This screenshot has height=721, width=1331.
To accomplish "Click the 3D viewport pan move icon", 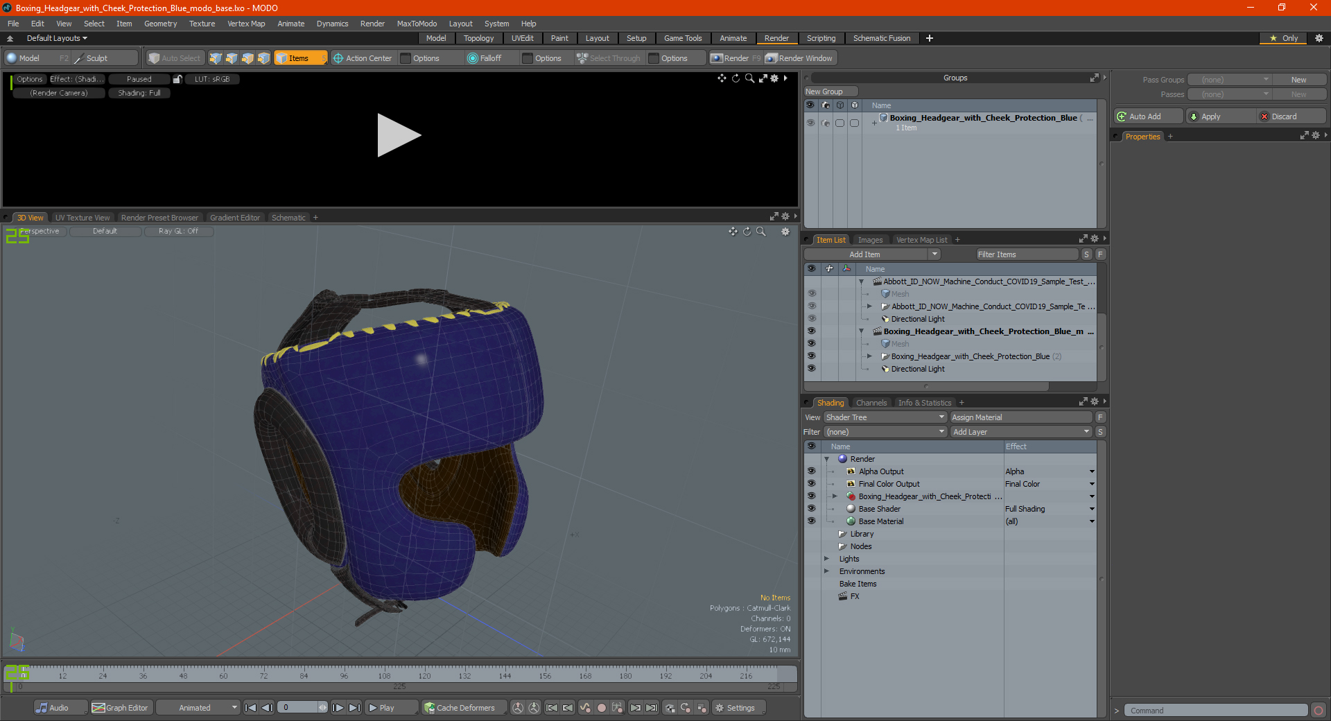I will [733, 232].
